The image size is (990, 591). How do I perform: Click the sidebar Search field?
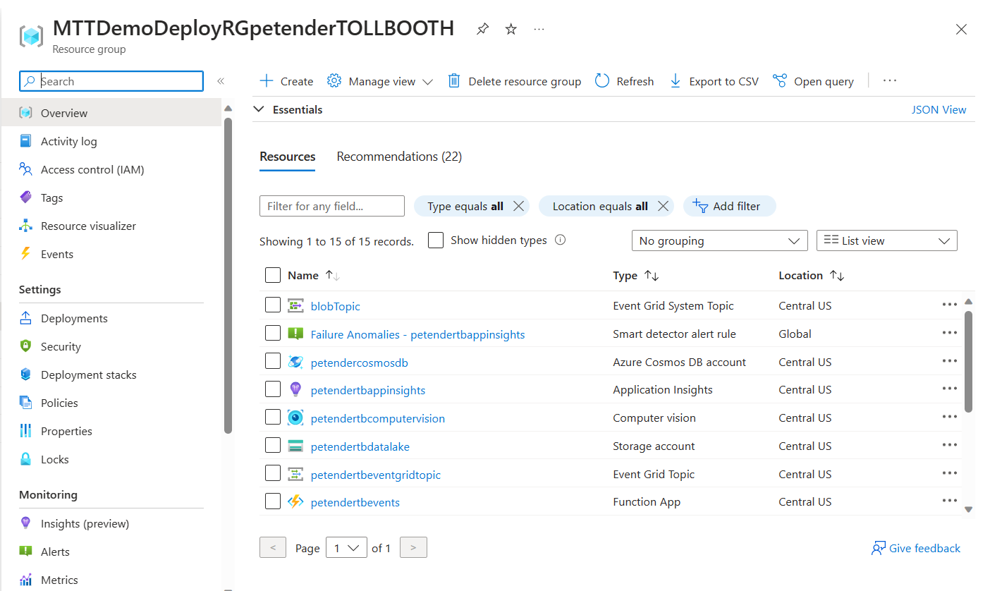tap(111, 81)
